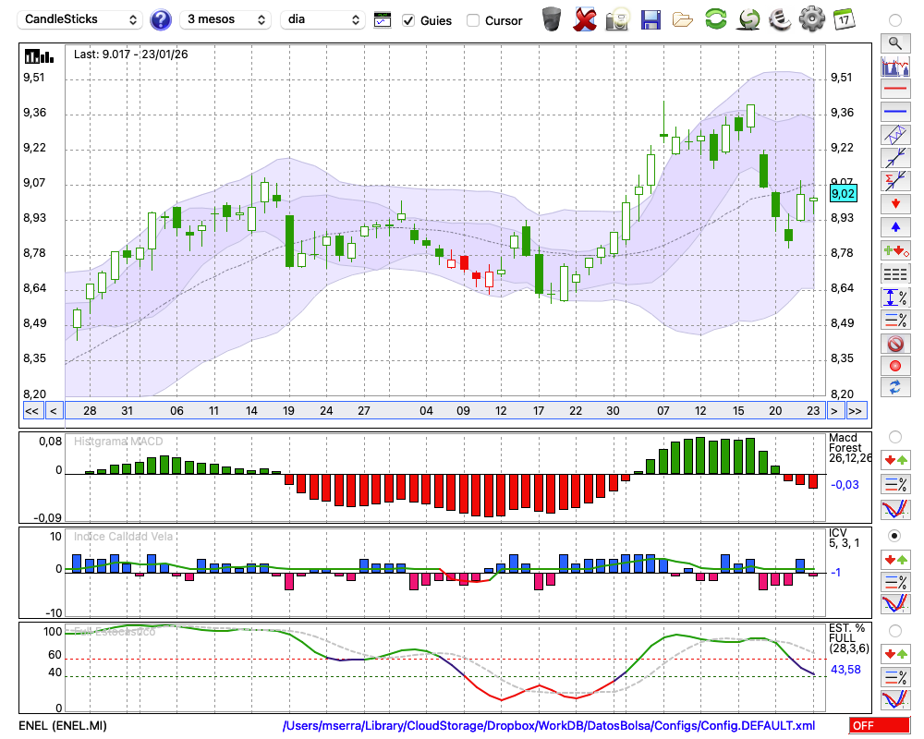924x739 pixels.
Task: Click the trash can icon
Action: point(552,19)
